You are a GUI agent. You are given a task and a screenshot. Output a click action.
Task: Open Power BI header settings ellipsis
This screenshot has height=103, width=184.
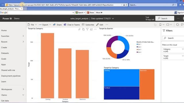pos(178,18)
